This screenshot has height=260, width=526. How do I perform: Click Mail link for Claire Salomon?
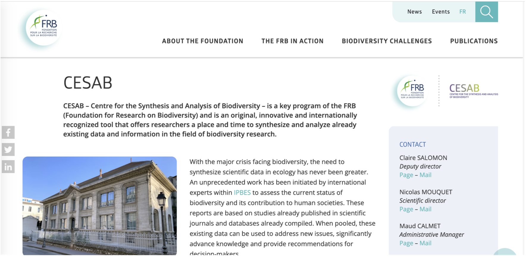pos(425,175)
